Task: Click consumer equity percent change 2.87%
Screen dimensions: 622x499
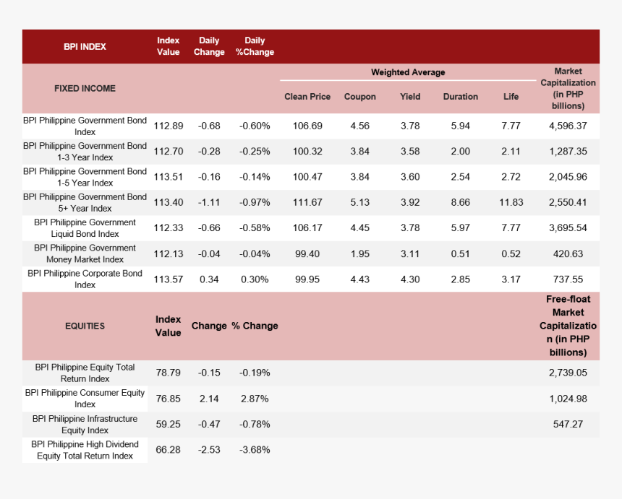Action: (x=255, y=399)
